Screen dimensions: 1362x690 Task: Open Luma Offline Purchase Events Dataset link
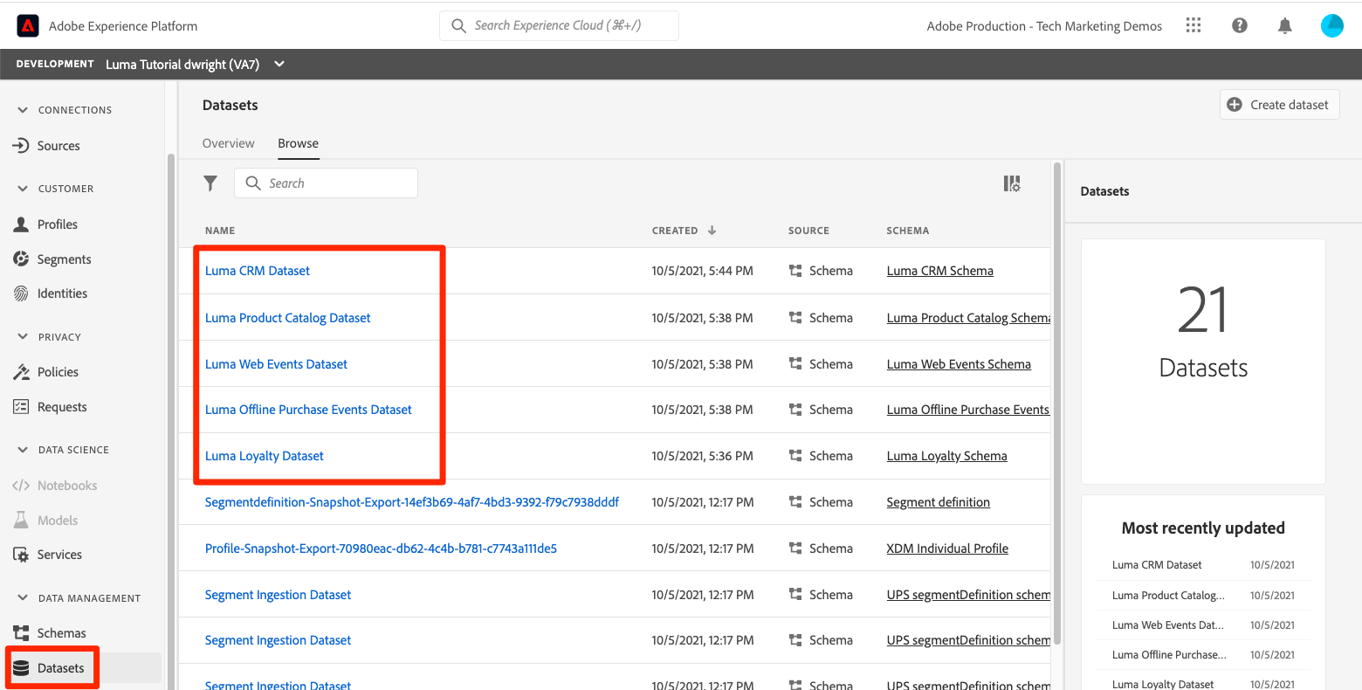(308, 410)
